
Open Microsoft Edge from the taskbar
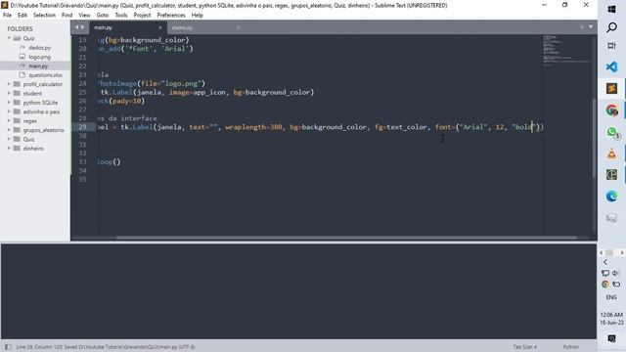[x=611, y=197]
